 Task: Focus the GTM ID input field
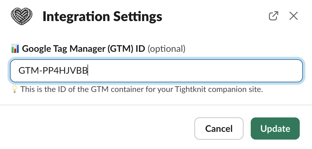point(156,71)
